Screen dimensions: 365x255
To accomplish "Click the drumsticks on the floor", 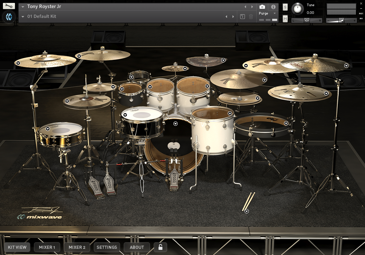I will [x=249, y=201].
